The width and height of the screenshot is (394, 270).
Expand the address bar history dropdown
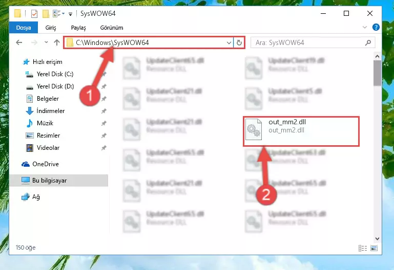229,43
